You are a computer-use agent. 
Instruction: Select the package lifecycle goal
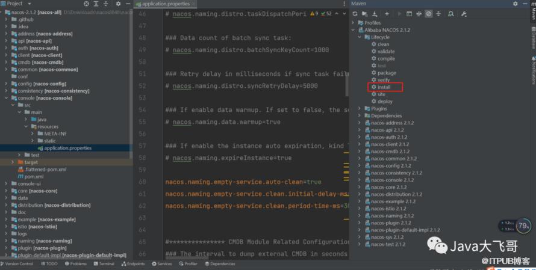tap(387, 73)
